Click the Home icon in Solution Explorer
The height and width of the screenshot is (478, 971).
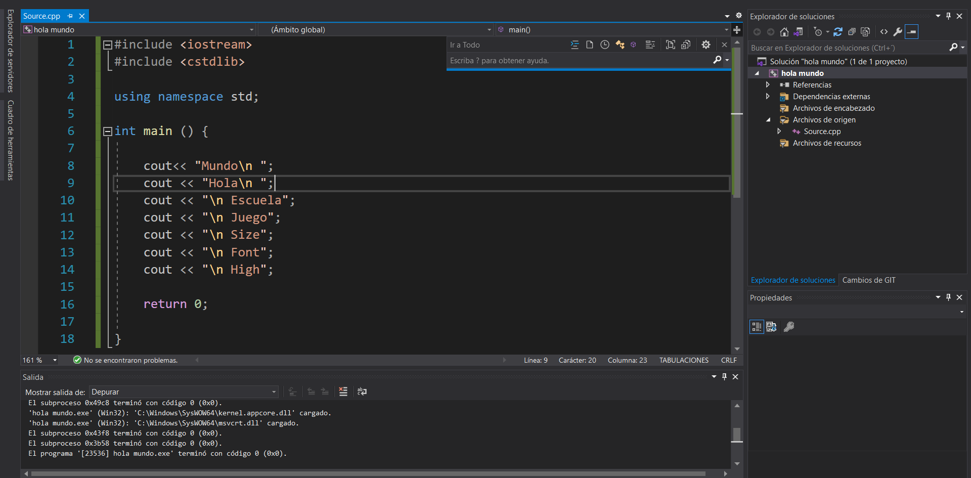point(784,32)
